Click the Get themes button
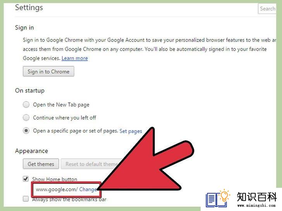282x211 pixels. (x=41, y=164)
